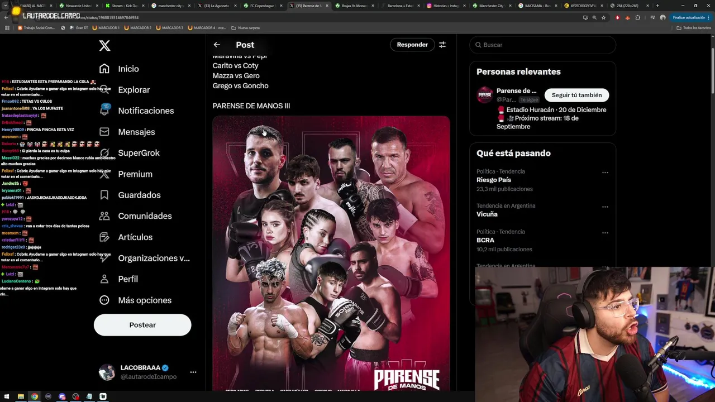Viewport: 715px width, 402px height.
Task: Open the Notificaciones bell icon
Action: [104, 111]
